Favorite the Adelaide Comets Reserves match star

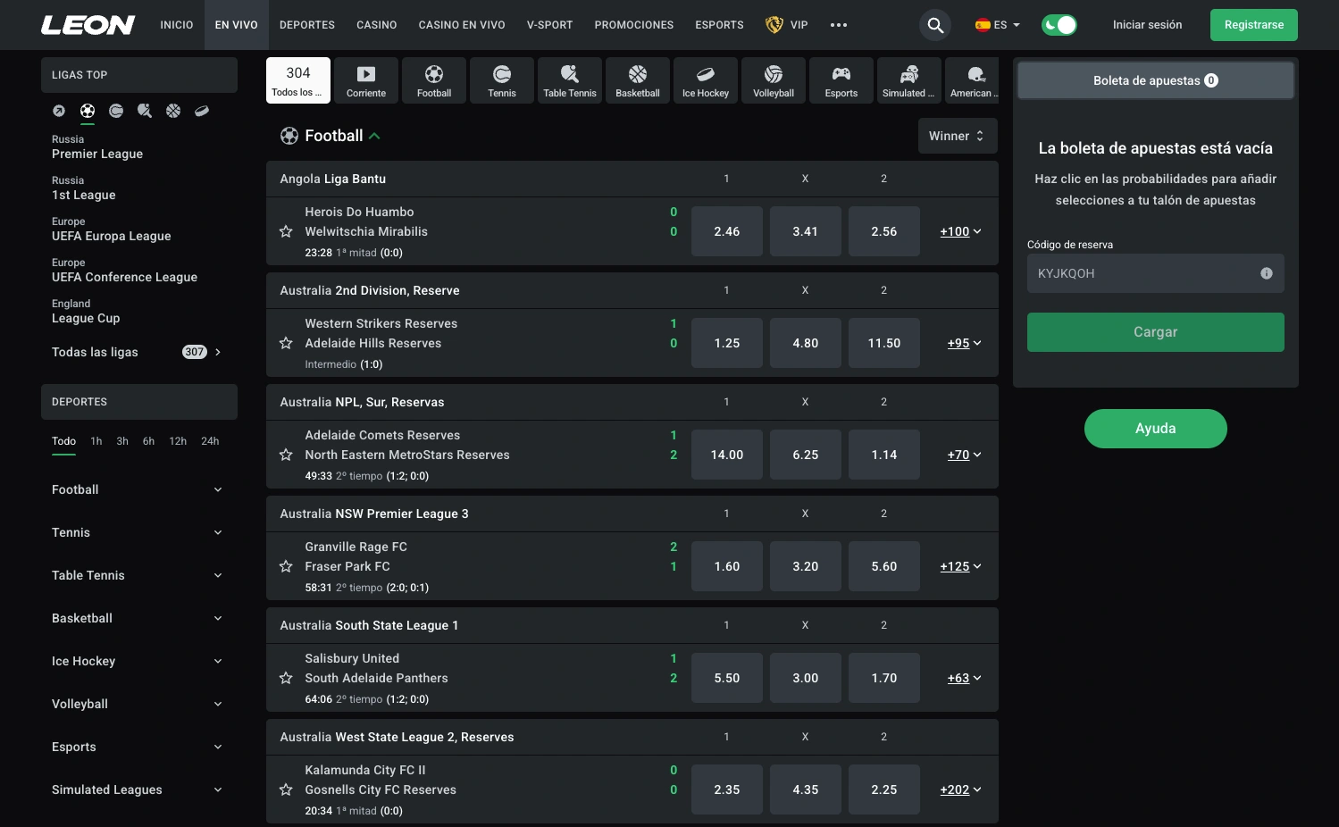tap(286, 455)
